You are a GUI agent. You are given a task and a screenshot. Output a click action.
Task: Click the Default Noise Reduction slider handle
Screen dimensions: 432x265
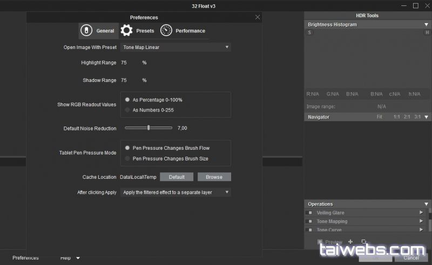148,128
